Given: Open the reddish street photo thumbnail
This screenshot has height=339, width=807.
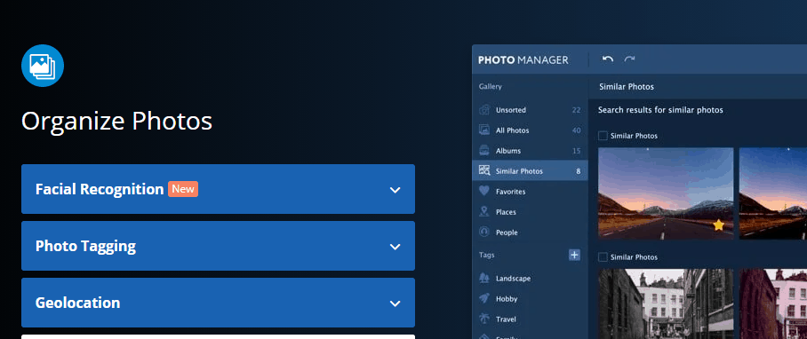Looking at the screenshot, I should [773, 304].
